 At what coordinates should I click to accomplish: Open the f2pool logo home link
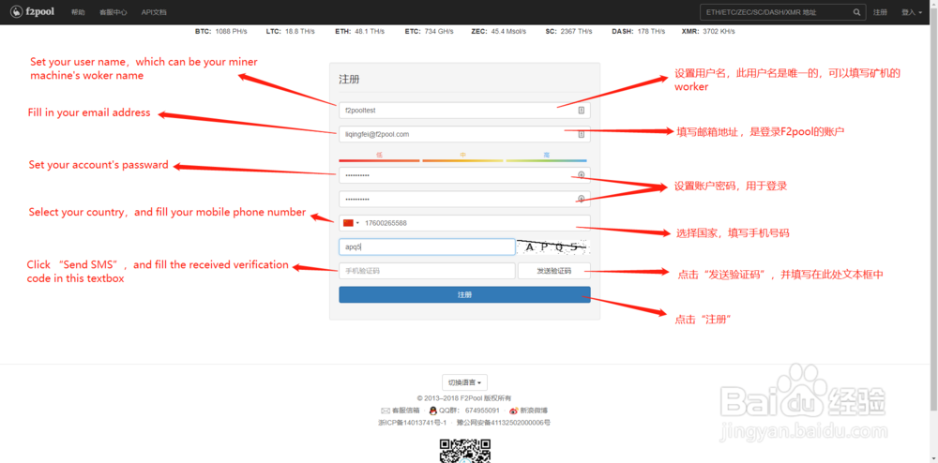pos(32,11)
